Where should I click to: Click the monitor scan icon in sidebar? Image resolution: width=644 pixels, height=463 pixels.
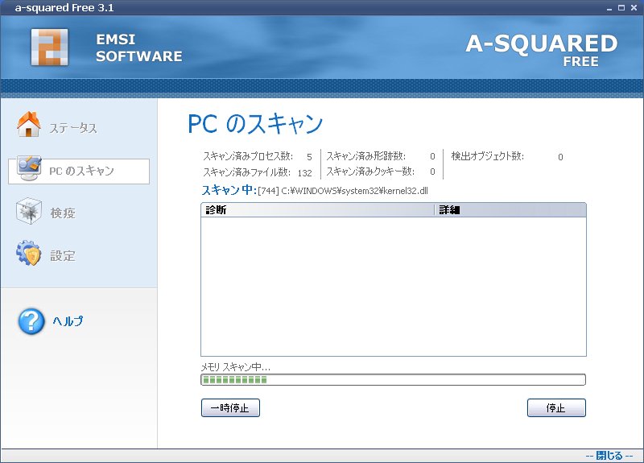click(x=29, y=168)
